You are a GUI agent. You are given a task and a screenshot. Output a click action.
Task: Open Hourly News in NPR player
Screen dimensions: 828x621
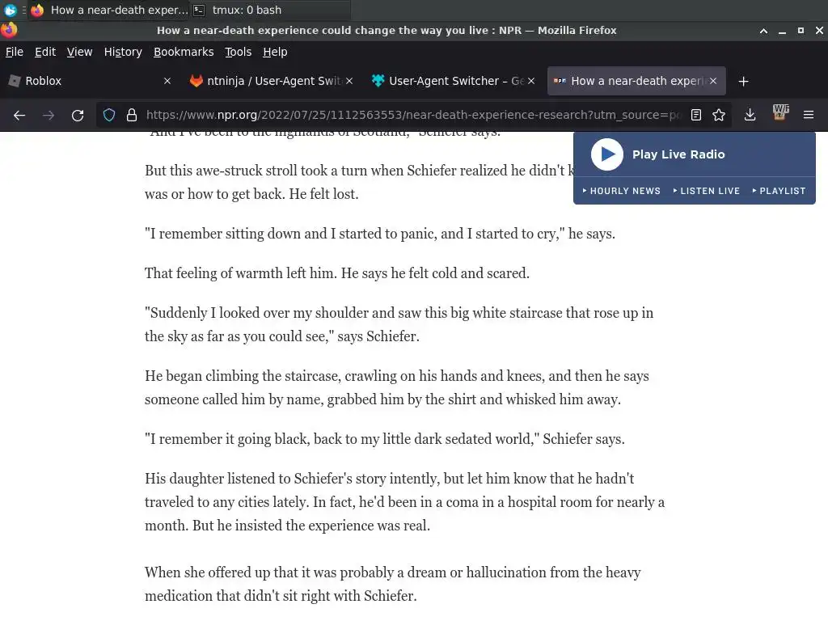(x=622, y=191)
